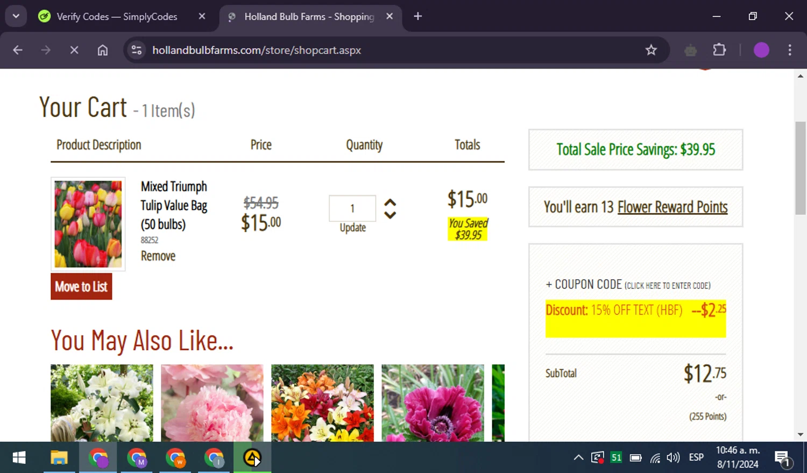Open Mixed Triumph Tulip Value Bag link

174,205
